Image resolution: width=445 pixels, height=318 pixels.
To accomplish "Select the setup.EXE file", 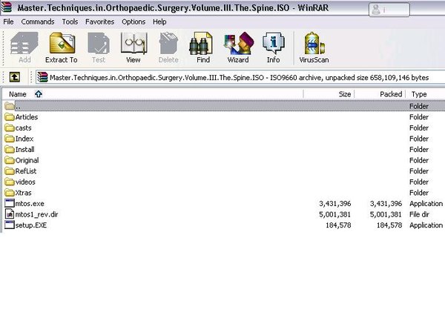I will 30,225.
